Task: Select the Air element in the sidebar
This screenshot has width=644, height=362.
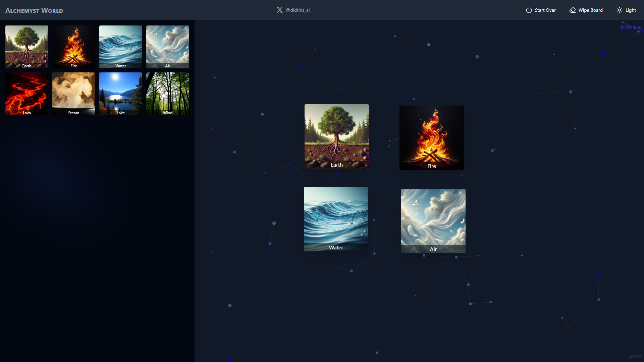Action: click(168, 47)
